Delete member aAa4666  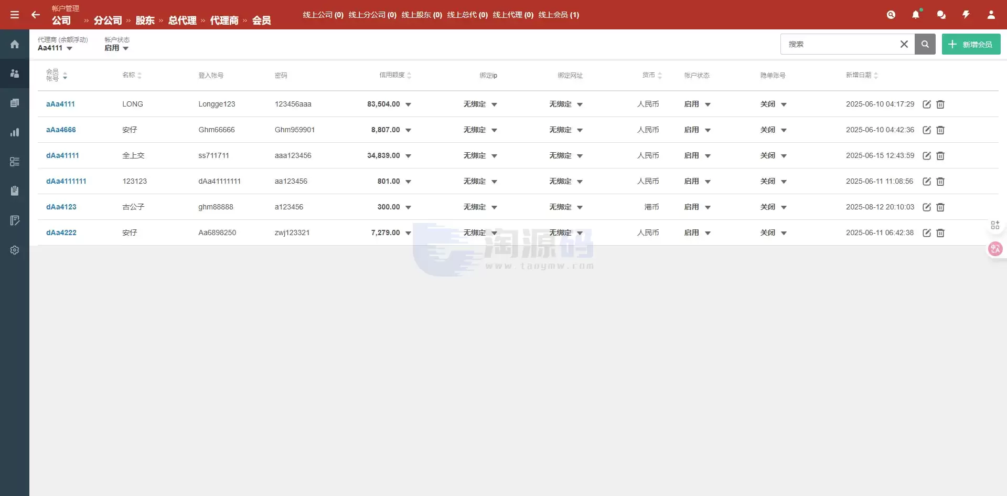pos(940,130)
